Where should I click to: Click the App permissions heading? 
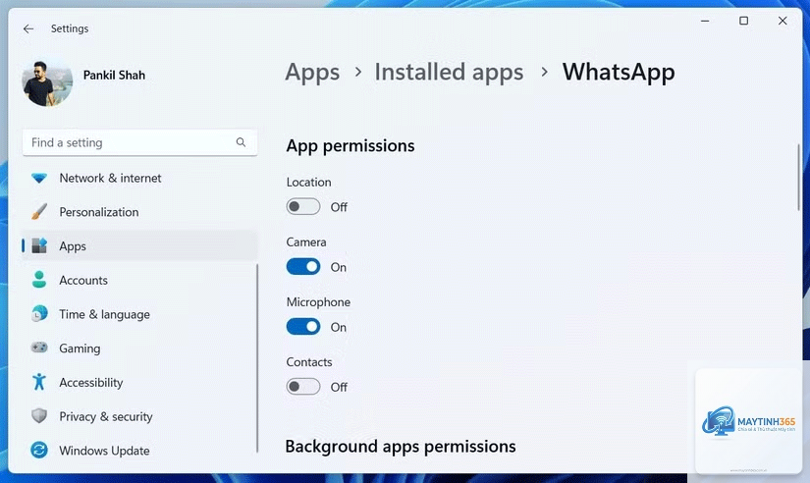pos(351,146)
